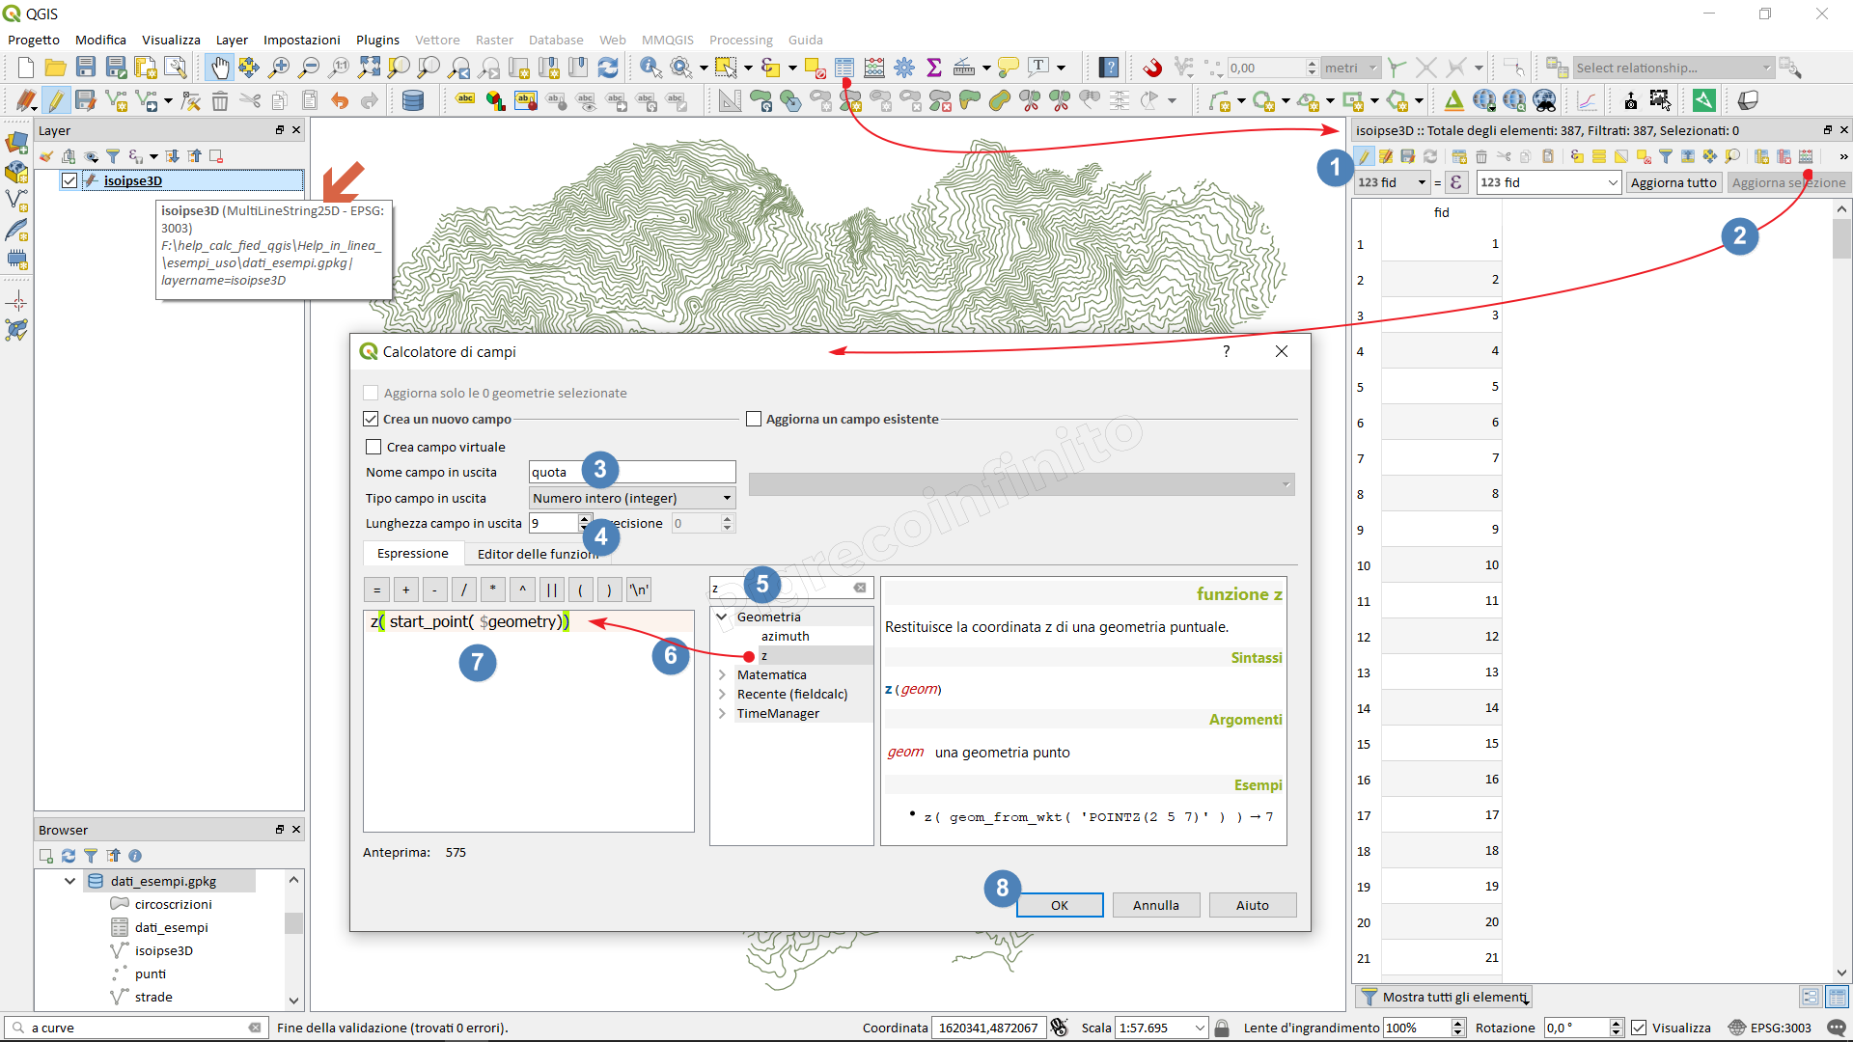Click the Zoom Full extent icon
The image size is (1853, 1042).
(x=369, y=68)
